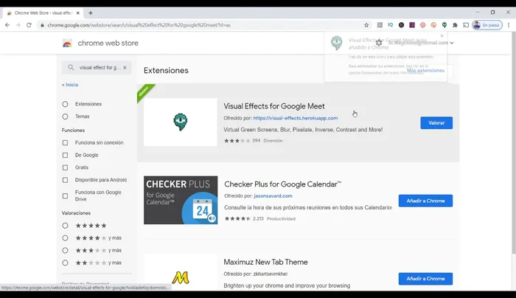Select the Temas radio button
The height and width of the screenshot is (298, 516).
click(x=65, y=117)
